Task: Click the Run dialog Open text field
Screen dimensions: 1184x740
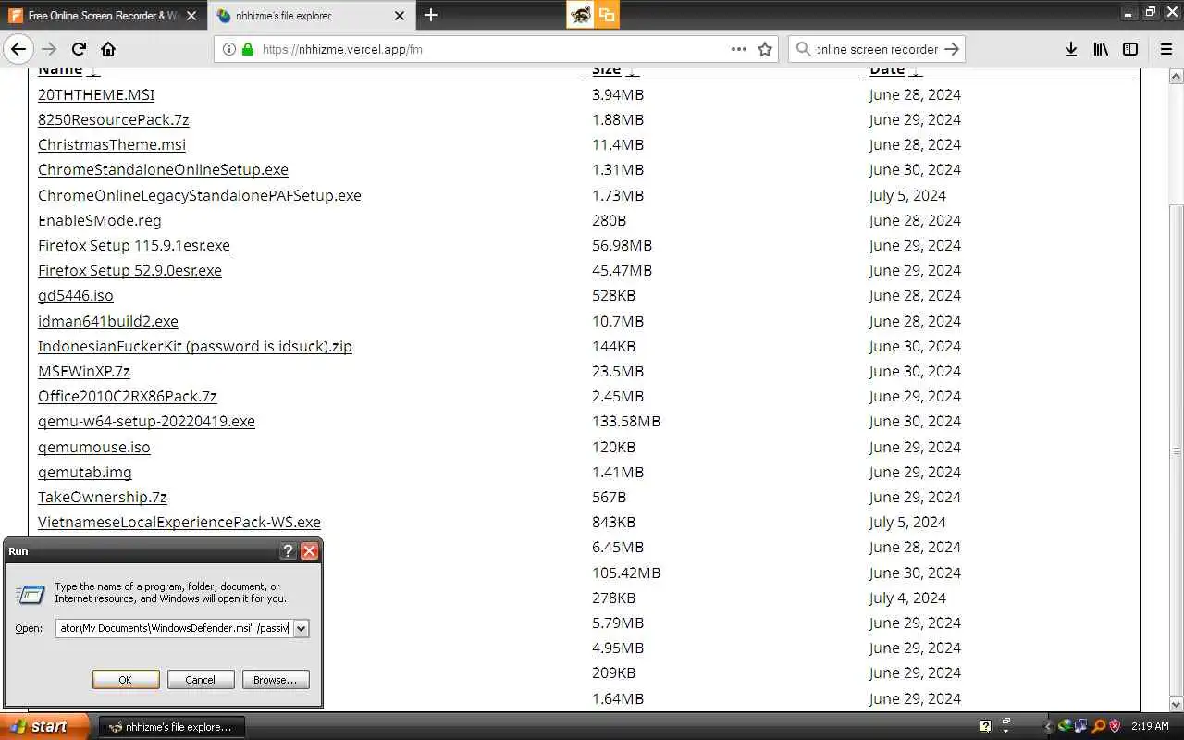Action: click(x=173, y=628)
